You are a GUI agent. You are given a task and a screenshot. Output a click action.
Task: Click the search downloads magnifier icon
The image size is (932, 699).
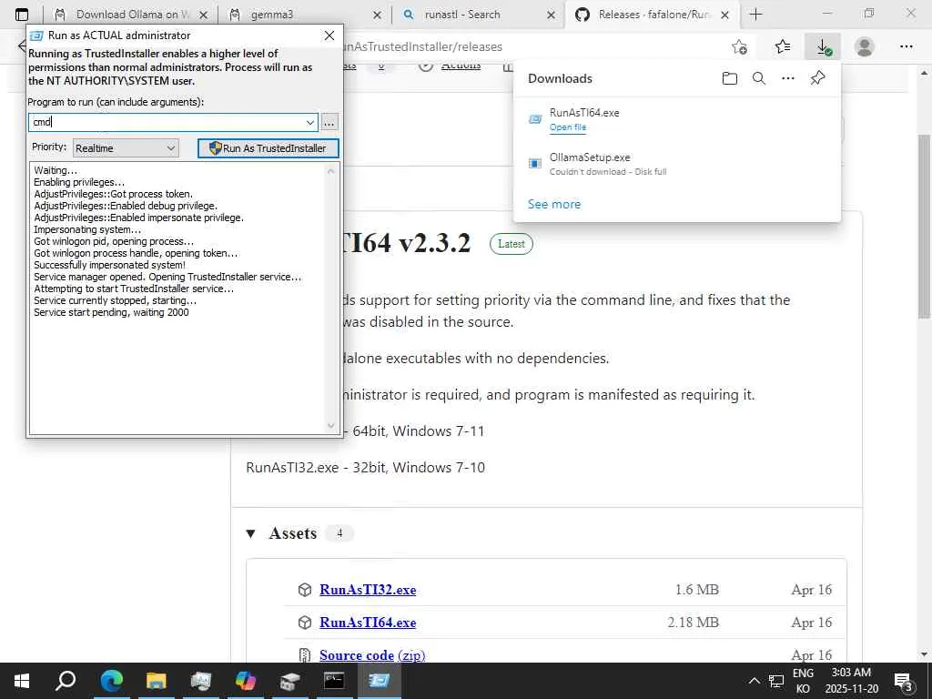point(759,78)
